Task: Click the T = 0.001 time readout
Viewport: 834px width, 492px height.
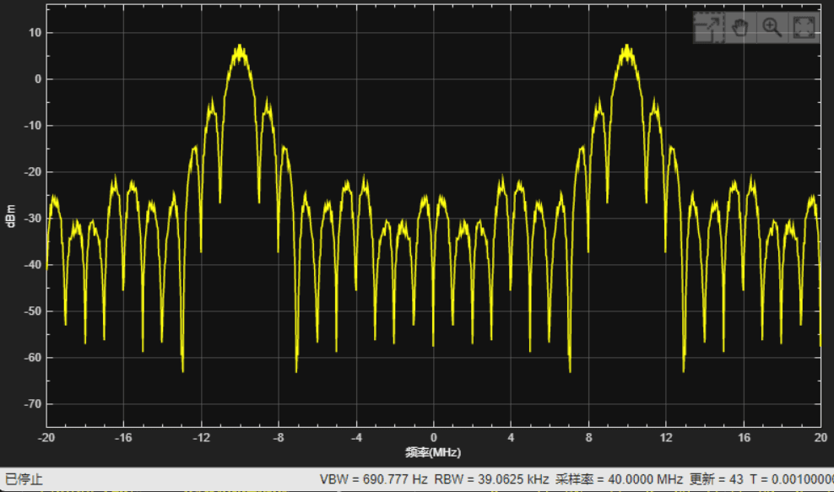Action: click(792, 479)
